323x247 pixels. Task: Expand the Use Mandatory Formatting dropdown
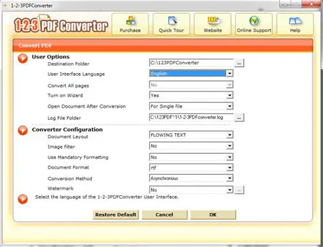[230, 157]
